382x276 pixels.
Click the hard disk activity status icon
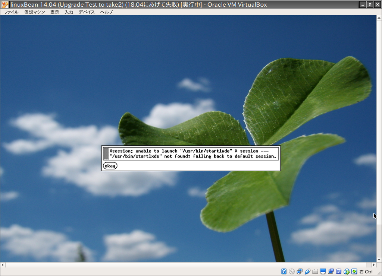284,272
